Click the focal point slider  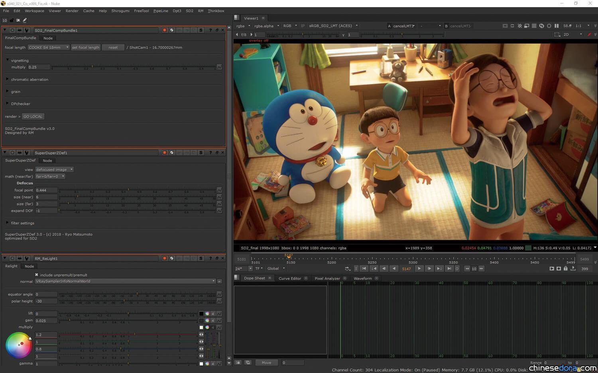(138, 190)
